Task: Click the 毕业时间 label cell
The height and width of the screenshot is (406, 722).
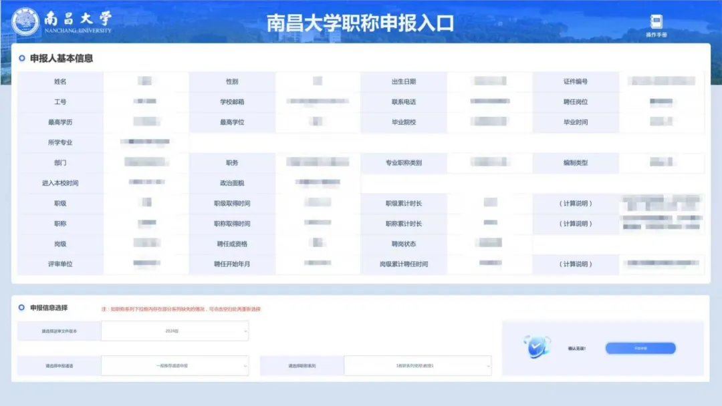Action: coord(576,122)
